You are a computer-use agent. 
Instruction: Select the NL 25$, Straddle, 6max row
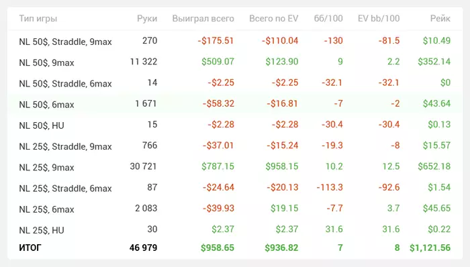point(235,188)
